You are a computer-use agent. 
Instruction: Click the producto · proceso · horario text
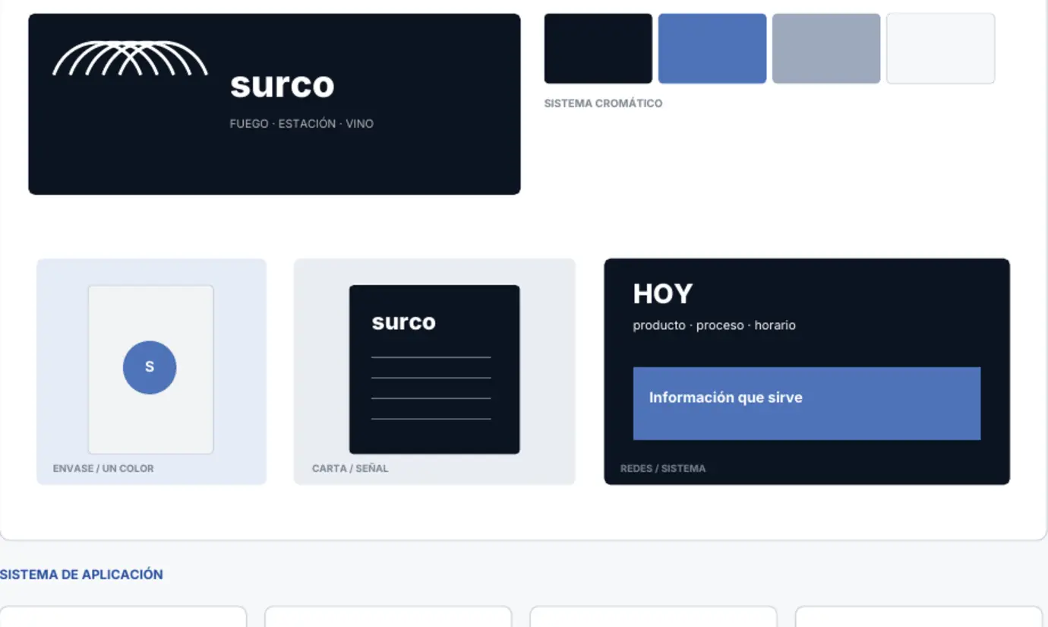pos(715,325)
